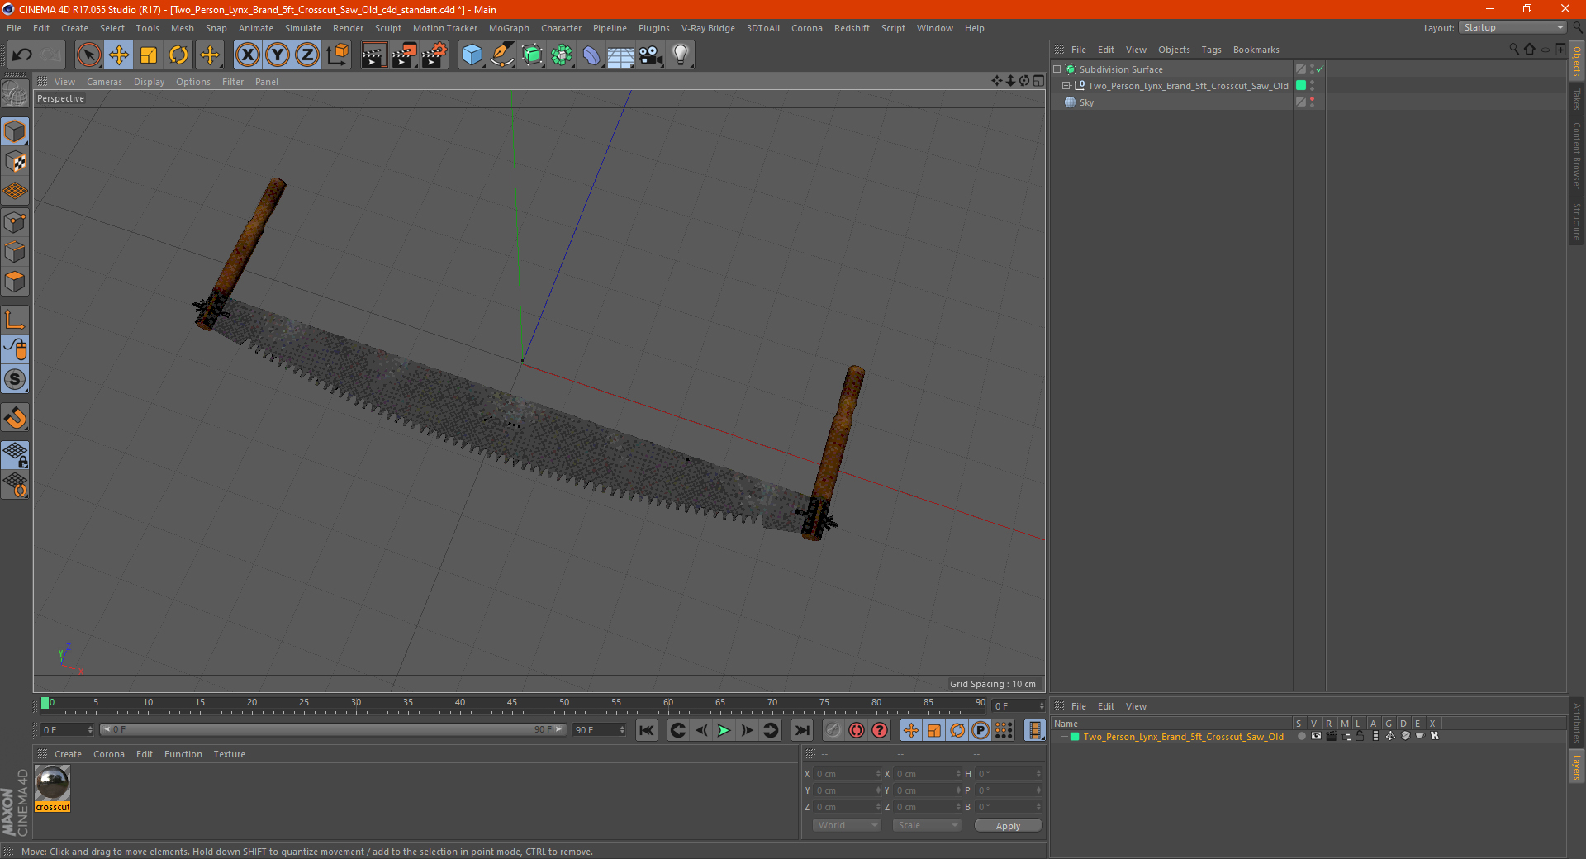Open the Simulate menu
This screenshot has height=859, width=1586.
click(303, 28)
